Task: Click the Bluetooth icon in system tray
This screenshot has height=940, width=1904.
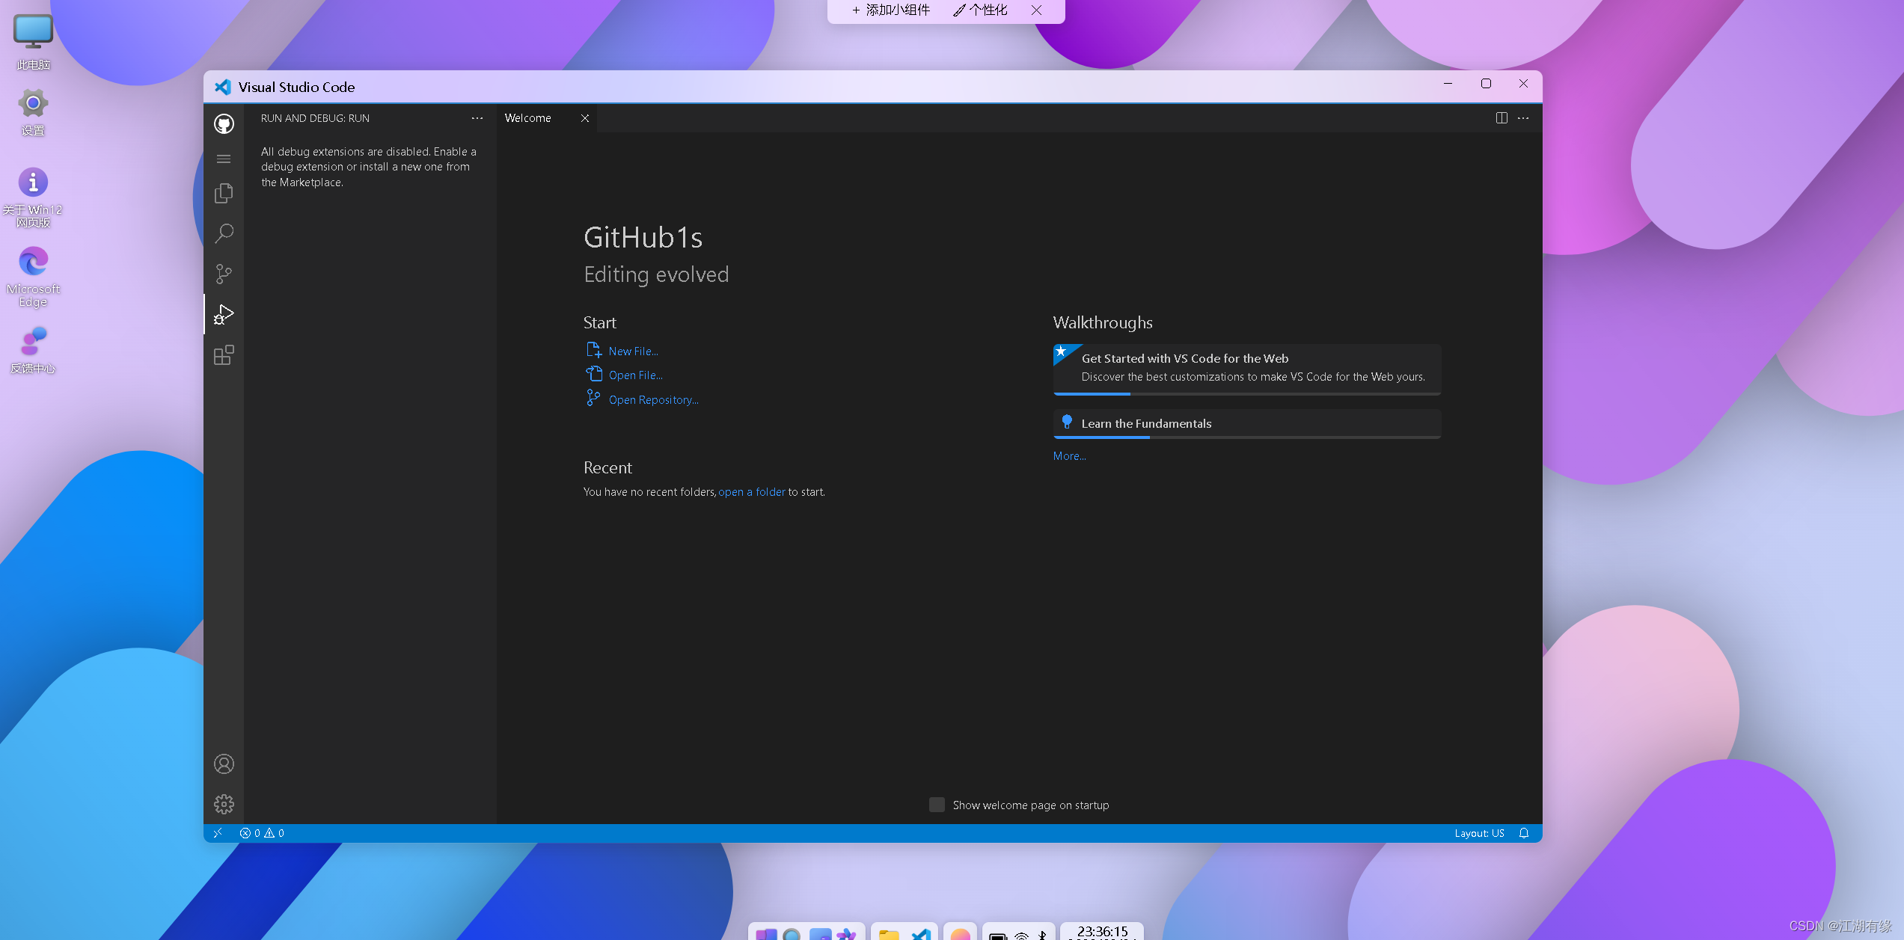Action: (x=1043, y=935)
